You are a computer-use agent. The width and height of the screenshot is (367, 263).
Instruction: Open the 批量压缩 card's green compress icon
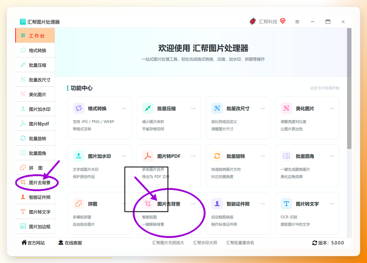[148, 108]
